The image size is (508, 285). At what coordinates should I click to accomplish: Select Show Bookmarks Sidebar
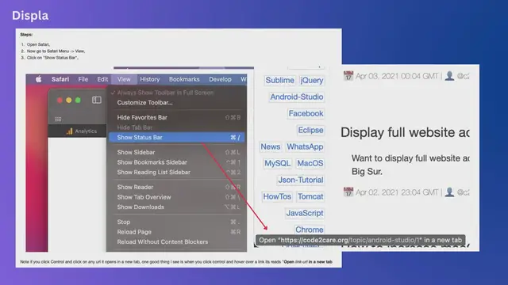pyautogui.click(x=176, y=162)
